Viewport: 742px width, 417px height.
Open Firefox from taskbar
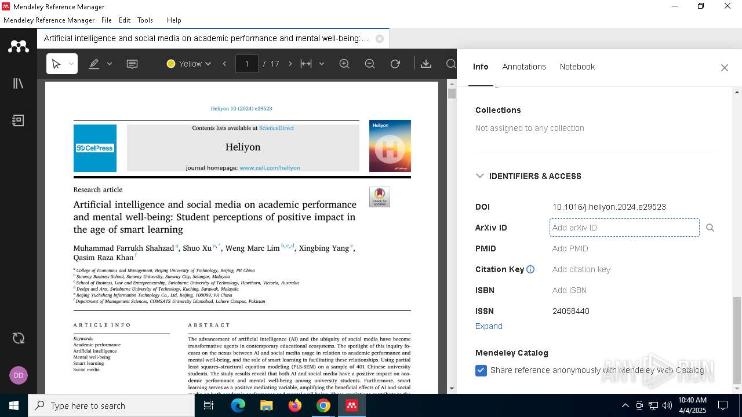(x=295, y=405)
